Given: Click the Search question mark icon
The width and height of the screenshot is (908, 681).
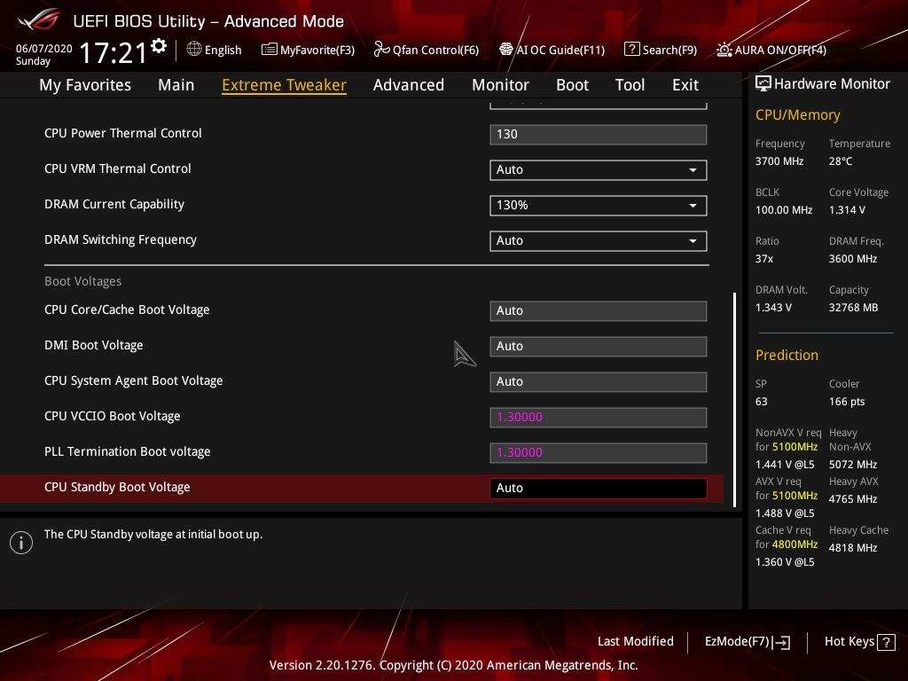Looking at the screenshot, I should click(x=631, y=50).
